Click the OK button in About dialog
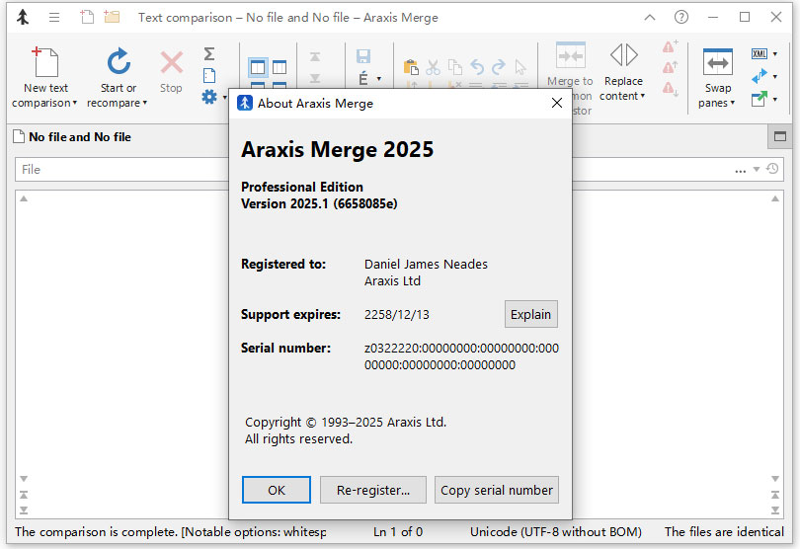Image resolution: width=800 pixels, height=549 pixels. 276,490
